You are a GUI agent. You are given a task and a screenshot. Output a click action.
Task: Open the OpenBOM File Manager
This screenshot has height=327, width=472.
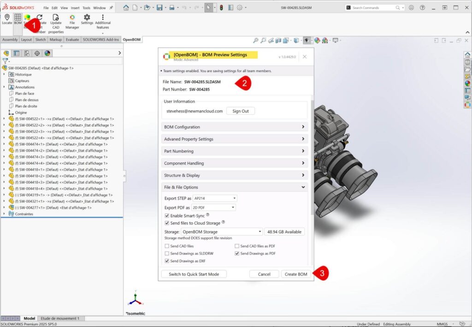72,18
